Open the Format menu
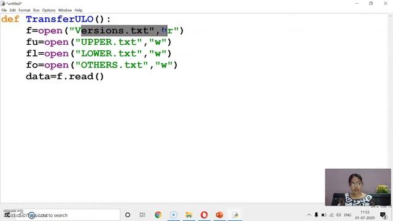Viewport: 393px width, 221px height. [x=25, y=10]
